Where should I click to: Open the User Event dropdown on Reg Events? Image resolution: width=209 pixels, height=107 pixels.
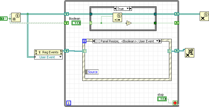coord(61,57)
